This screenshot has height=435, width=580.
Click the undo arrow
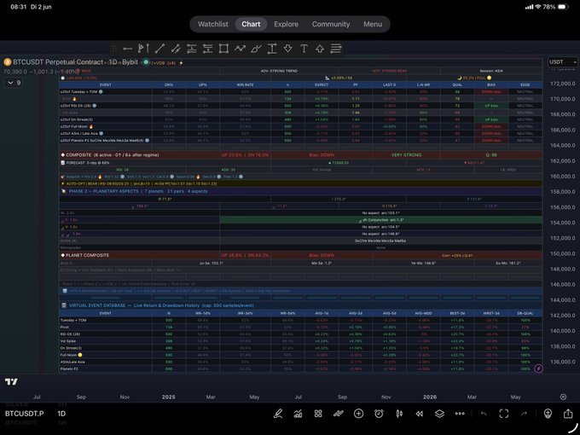[x=484, y=414]
